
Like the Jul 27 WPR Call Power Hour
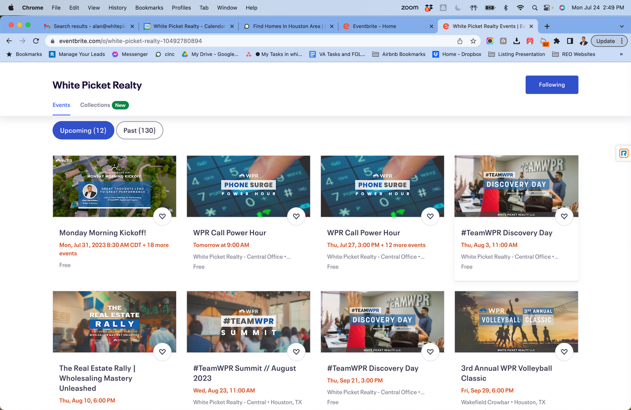(x=430, y=216)
